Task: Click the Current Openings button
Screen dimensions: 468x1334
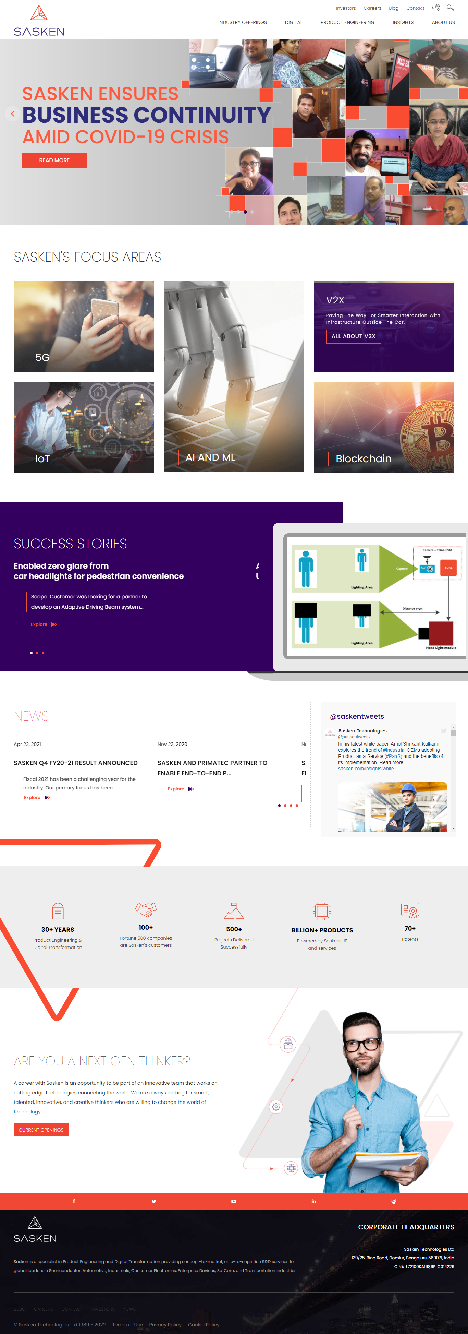Action: point(41,1130)
